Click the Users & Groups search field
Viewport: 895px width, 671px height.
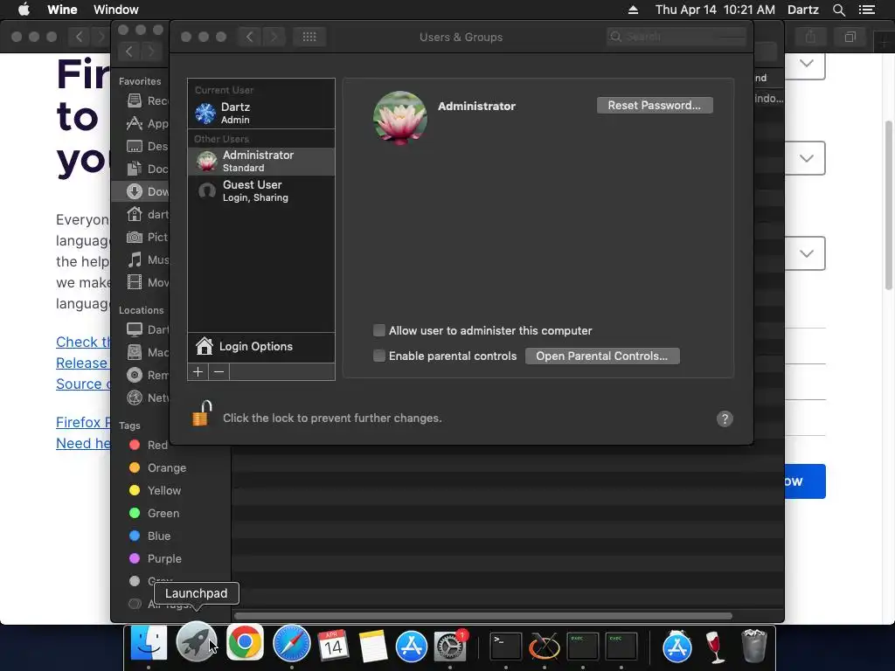tap(676, 37)
